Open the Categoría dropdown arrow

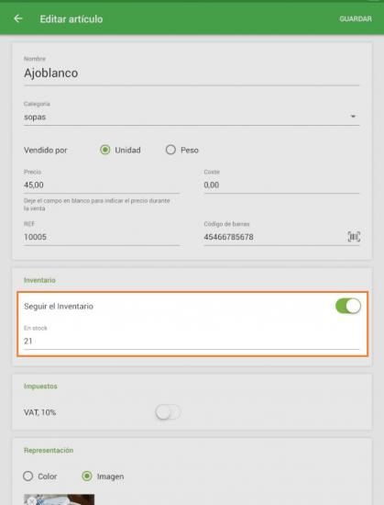353,117
